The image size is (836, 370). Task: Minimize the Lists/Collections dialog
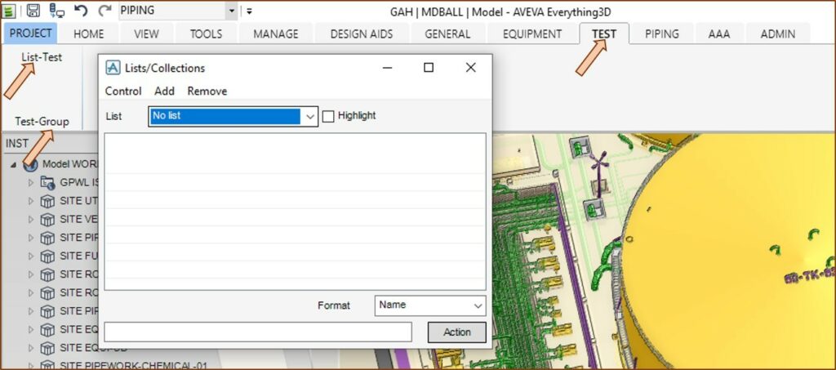[388, 68]
